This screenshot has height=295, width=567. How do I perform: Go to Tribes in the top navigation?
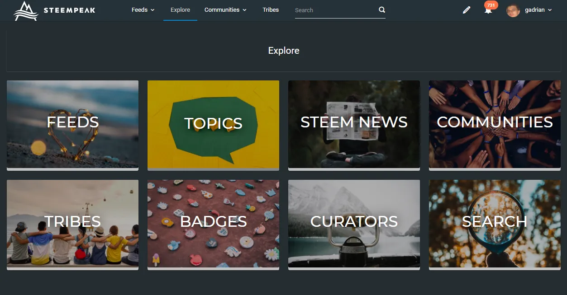[x=271, y=10]
